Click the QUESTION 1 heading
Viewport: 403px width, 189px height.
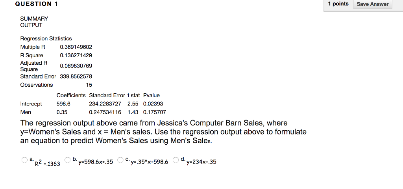click(37, 4)
